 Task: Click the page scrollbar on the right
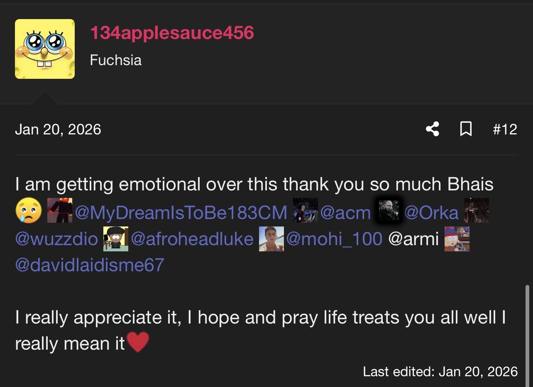point(527,332)
